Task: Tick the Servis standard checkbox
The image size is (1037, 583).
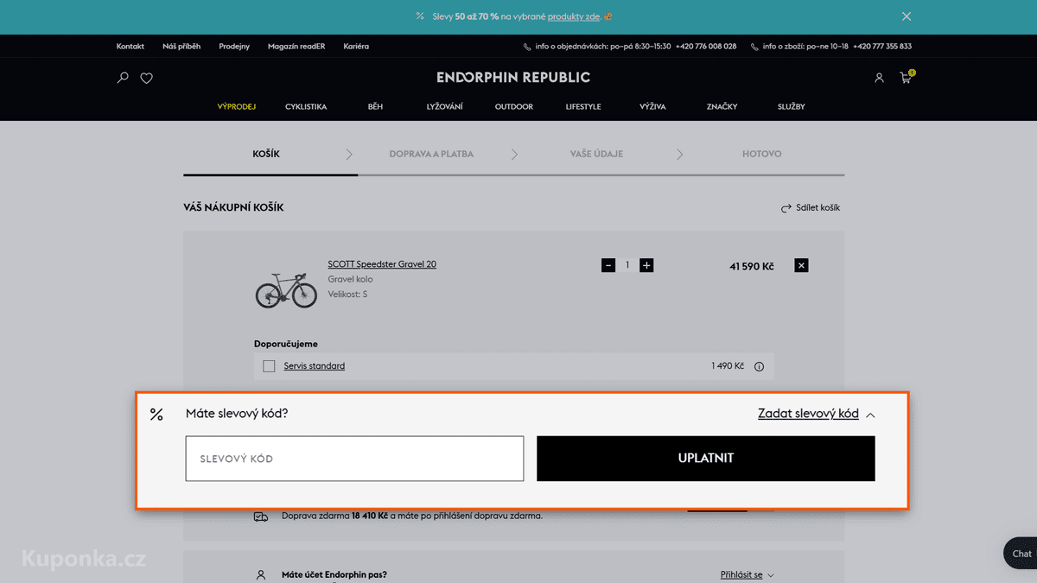Action: tap(269, 366)
